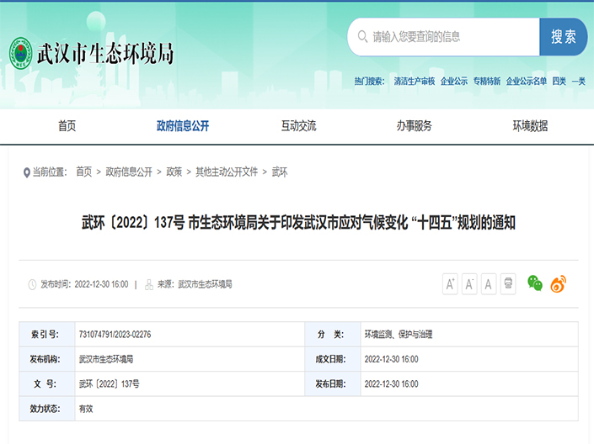Decrease font size with A- icon
This screenshot has height=444, width=594.
pos(469,284)
